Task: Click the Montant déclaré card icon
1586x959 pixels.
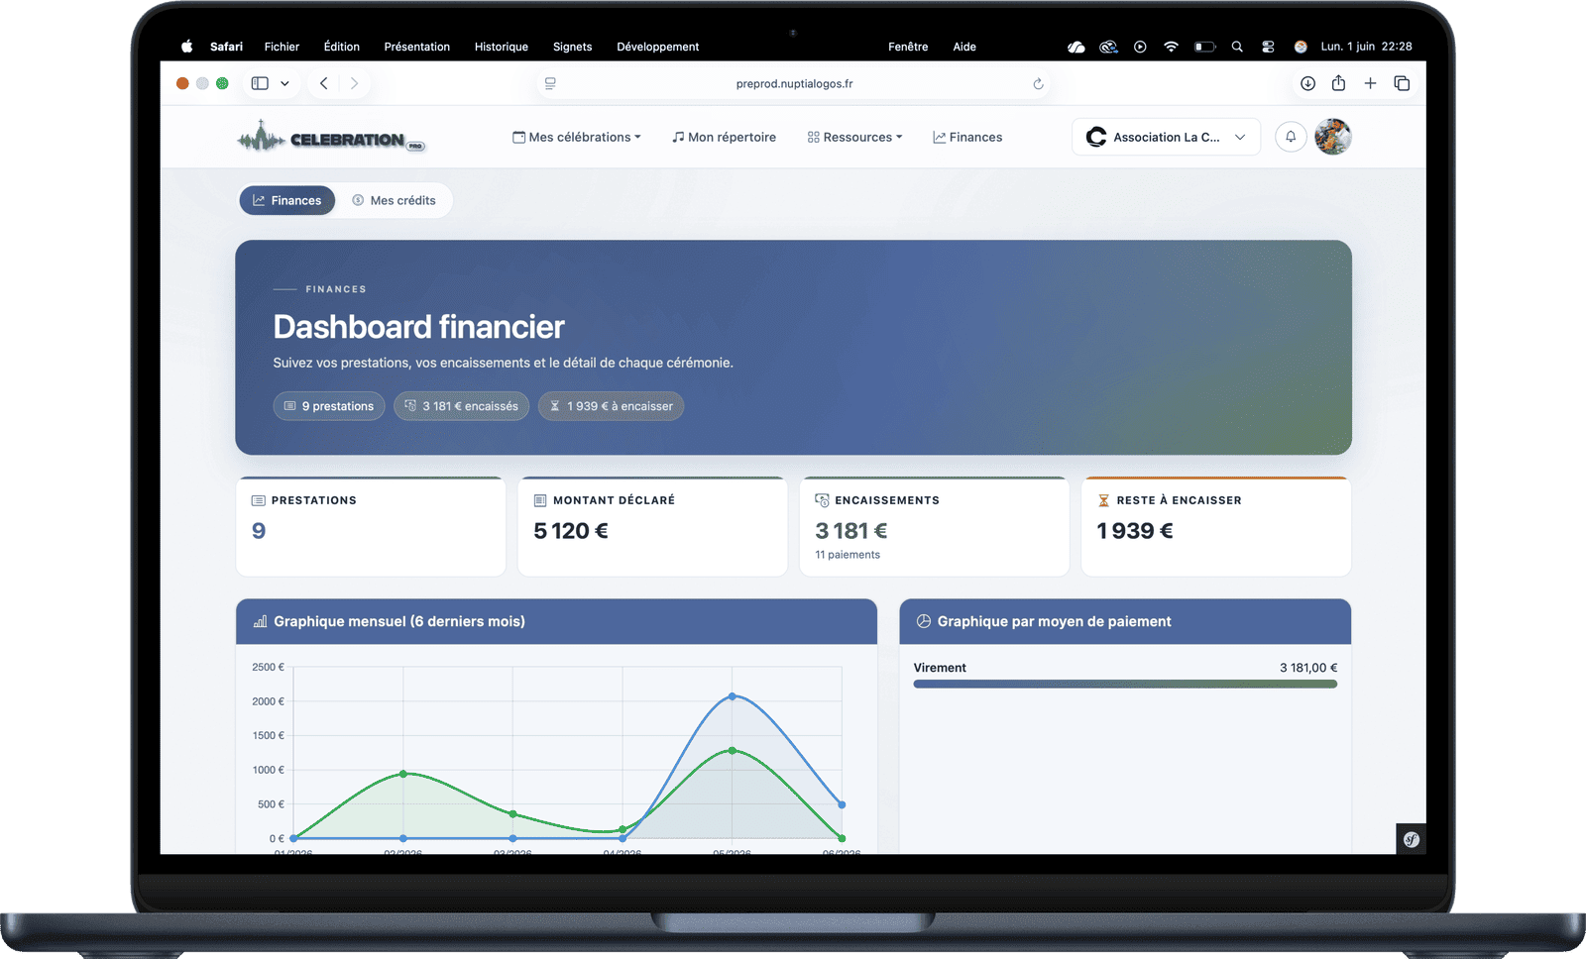Action: [540, 500]
